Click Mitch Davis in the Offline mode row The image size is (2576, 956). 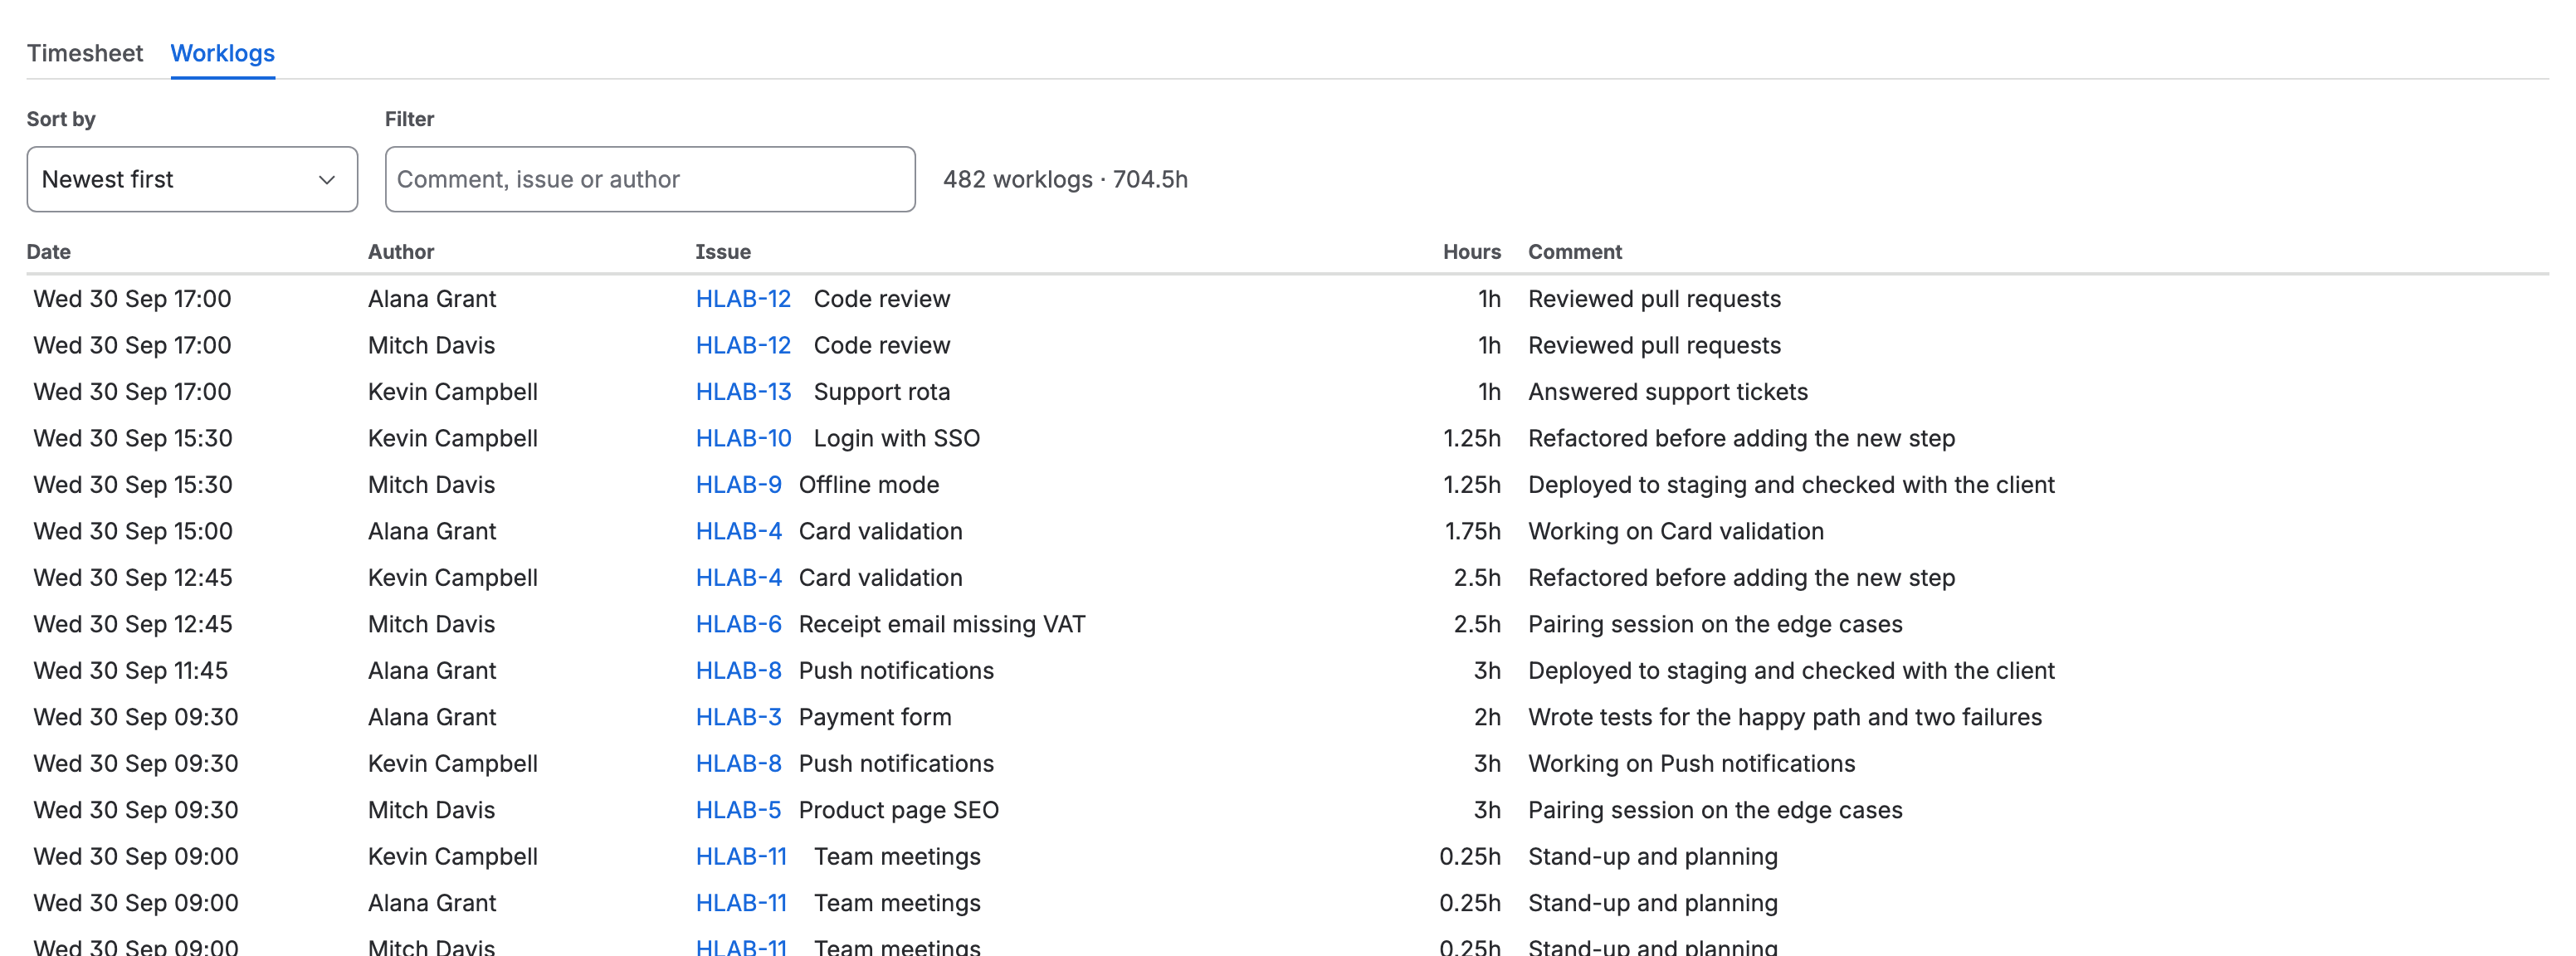pyautogui.click(x=432, y=485)
